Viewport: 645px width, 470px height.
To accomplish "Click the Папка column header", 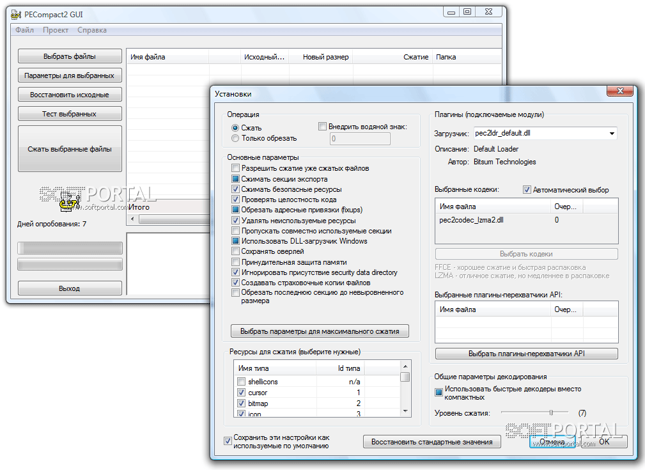I will pos(467,57).
